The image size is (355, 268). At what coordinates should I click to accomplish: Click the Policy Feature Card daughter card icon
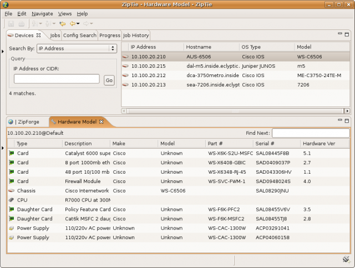tap(11, 209)
